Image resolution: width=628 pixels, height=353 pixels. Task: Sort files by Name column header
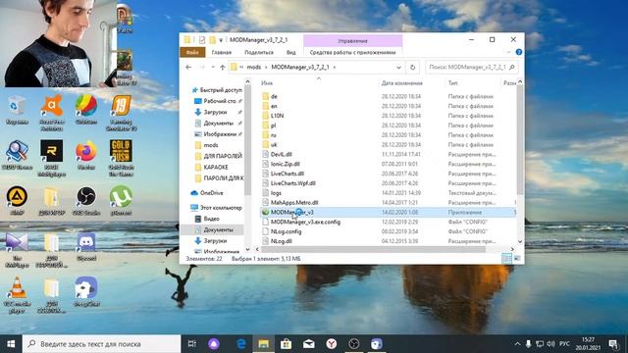pyautogui.click(x=267, y=82)
